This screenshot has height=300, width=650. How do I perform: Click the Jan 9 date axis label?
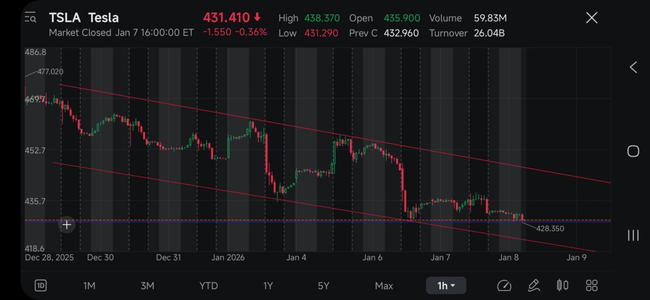pos(576,257)
